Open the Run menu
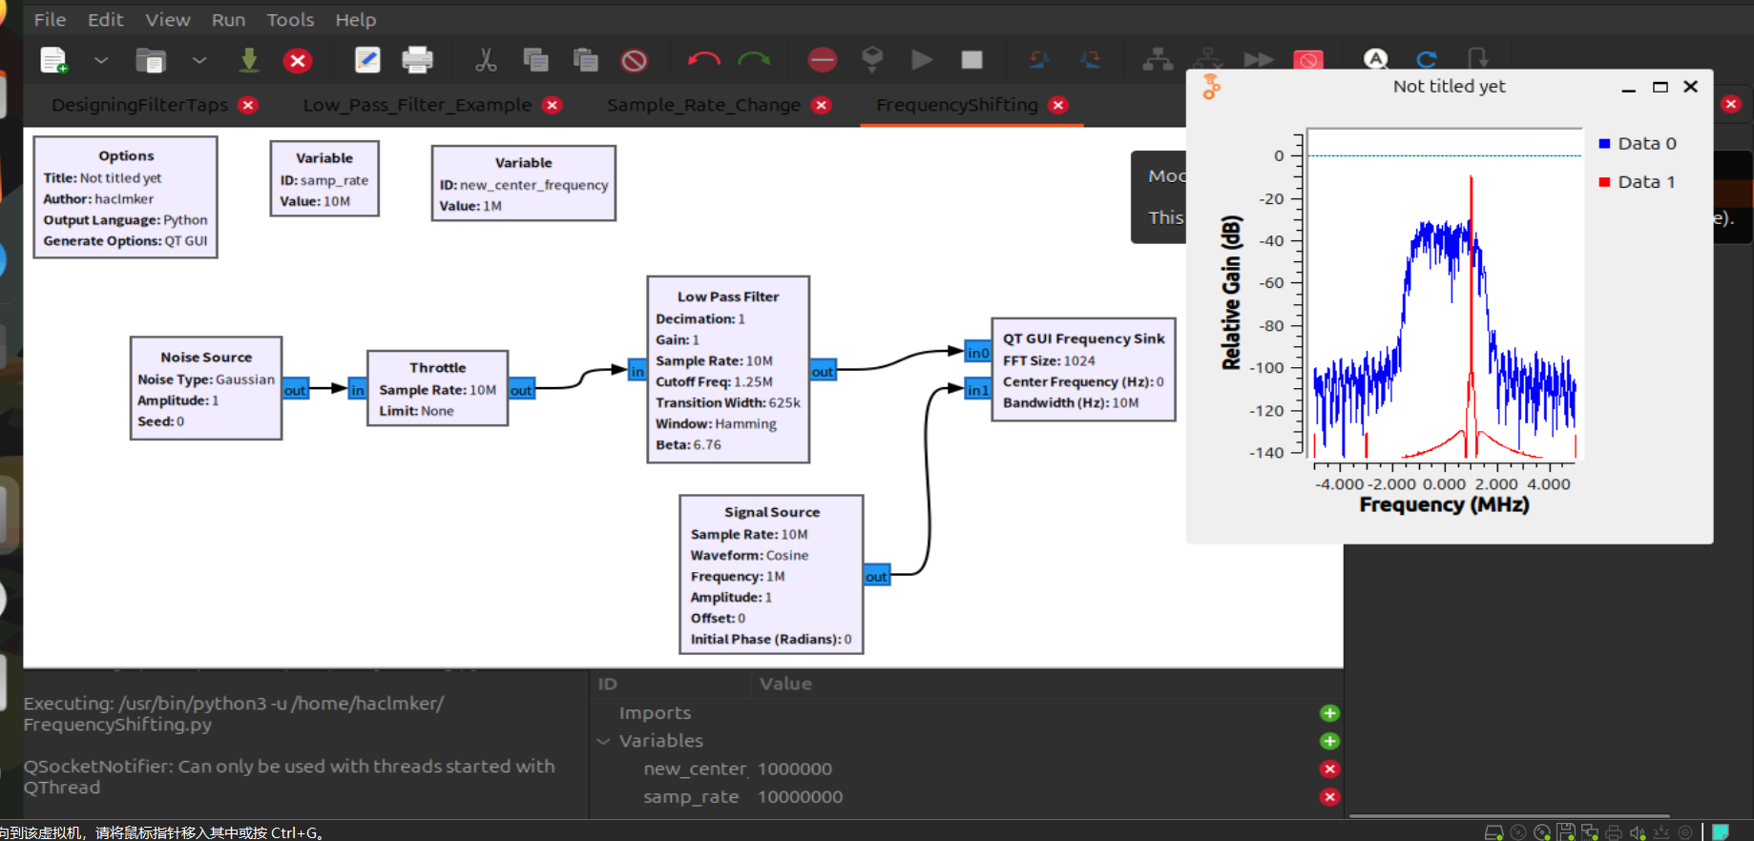 click(x=228, y=19)
